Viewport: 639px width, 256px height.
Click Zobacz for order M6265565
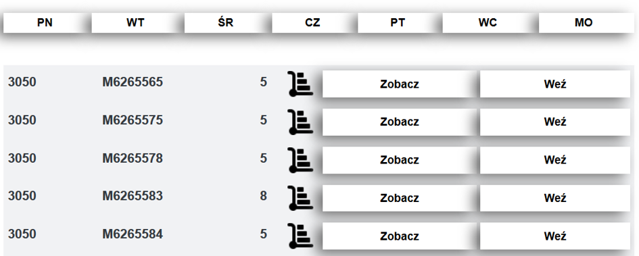click(x=399, y=84)
